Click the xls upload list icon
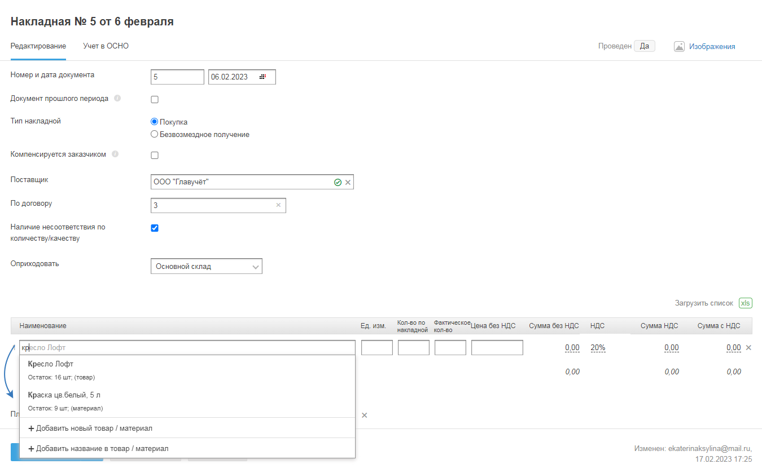The image size is (762, 473). click(745, 303)
